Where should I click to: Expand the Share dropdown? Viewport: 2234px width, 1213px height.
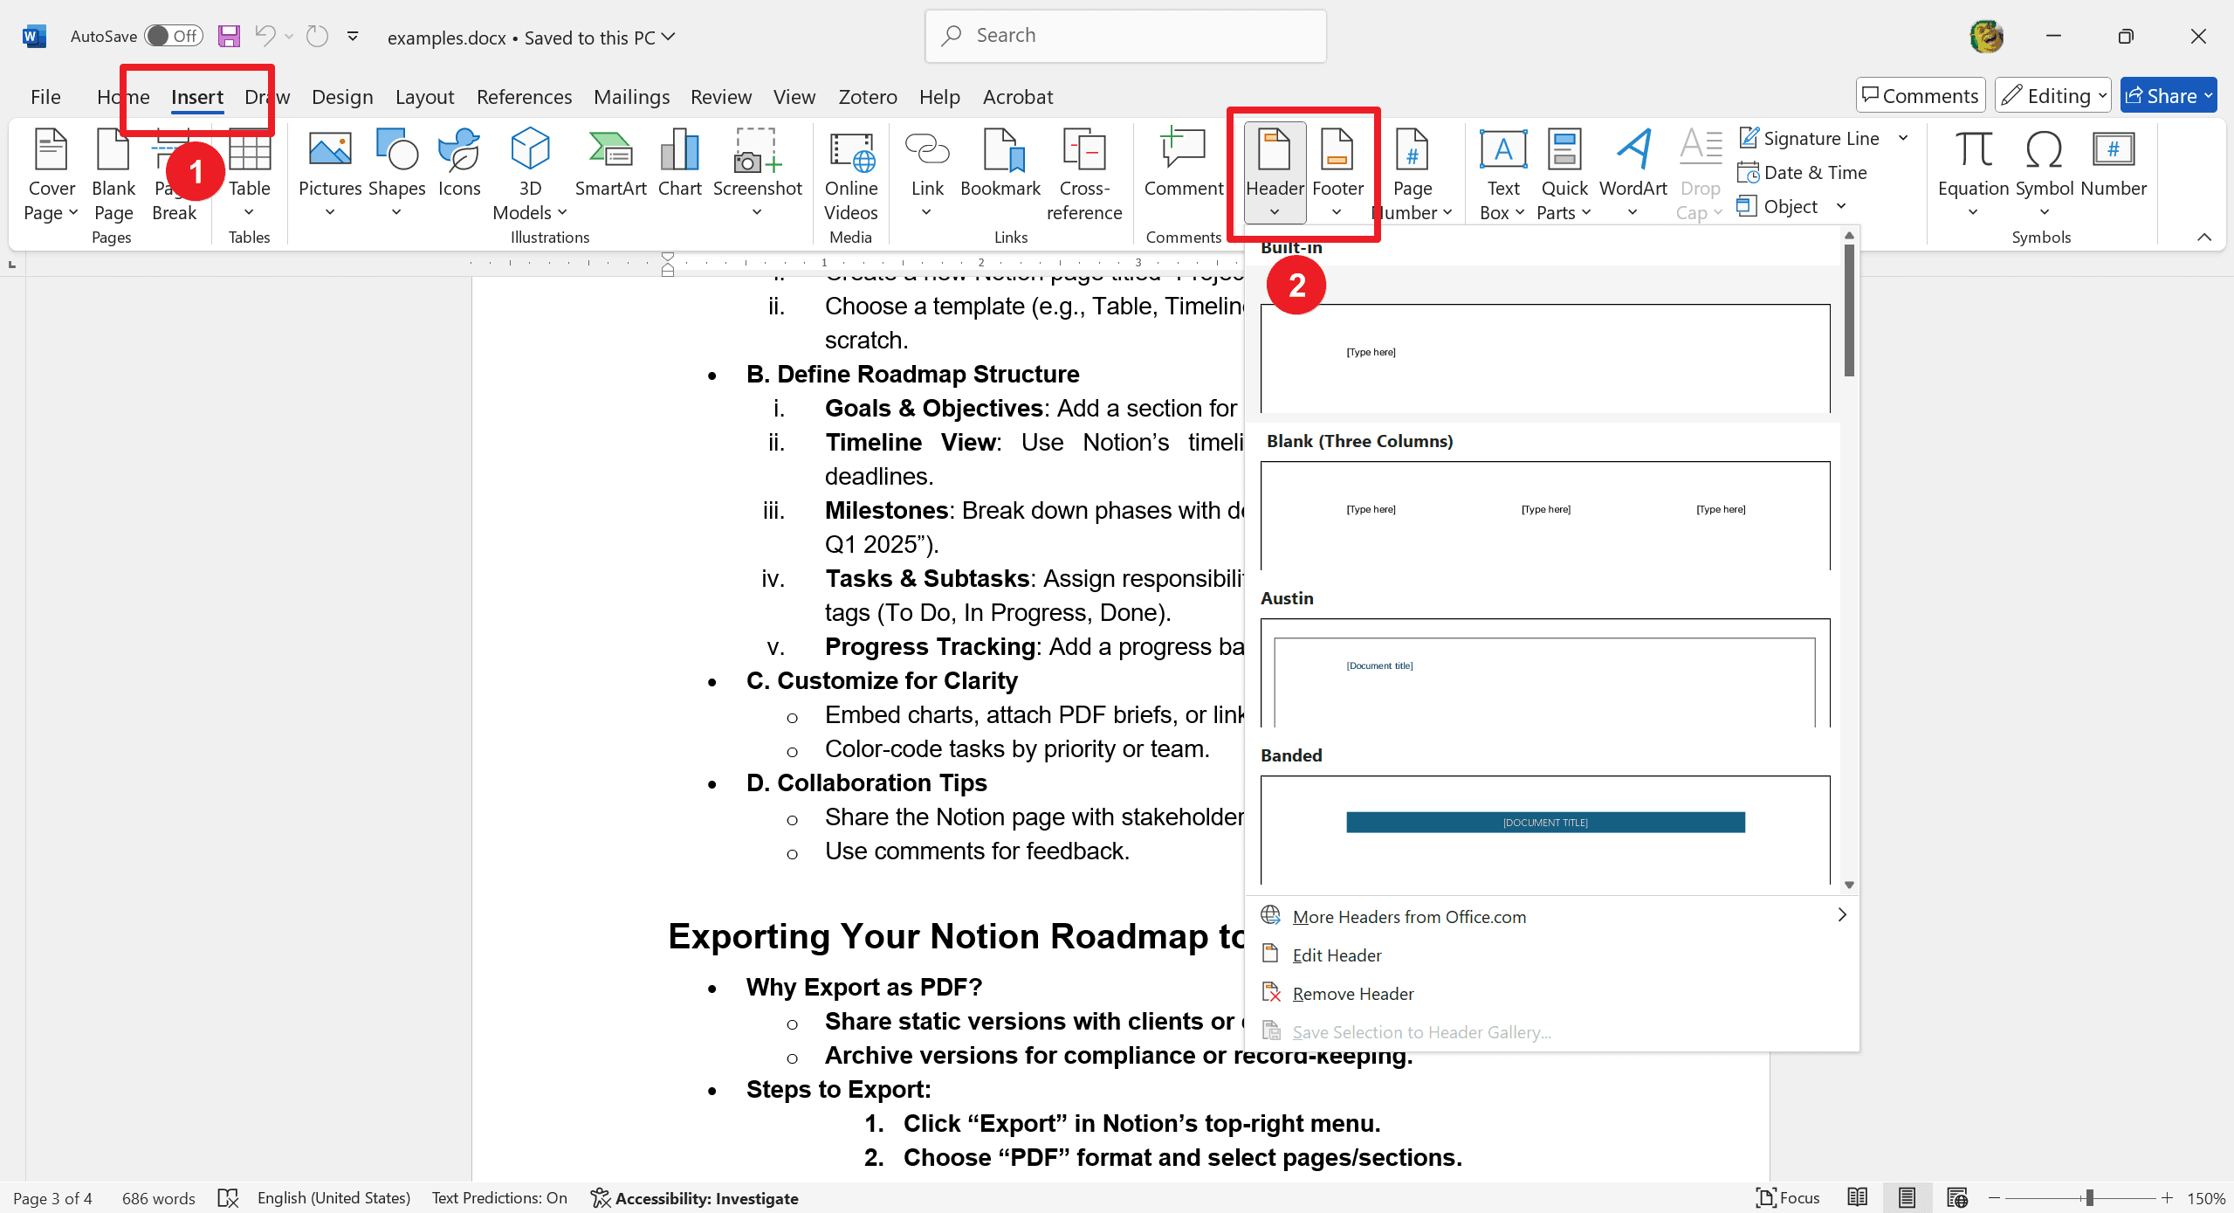(x=2208, y=95)
